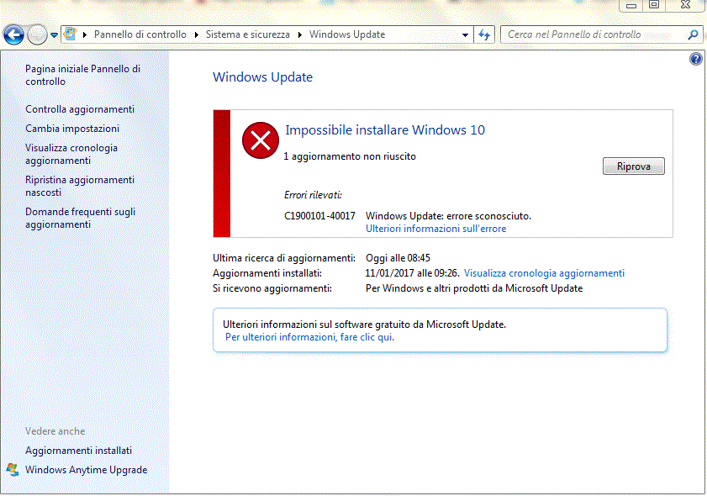
Task: Open Visualizza cronologia aggiornamenti link beside install date
Action: pos(544,273)
